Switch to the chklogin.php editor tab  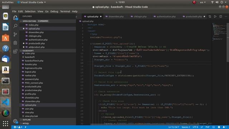[x=138, y=16]
